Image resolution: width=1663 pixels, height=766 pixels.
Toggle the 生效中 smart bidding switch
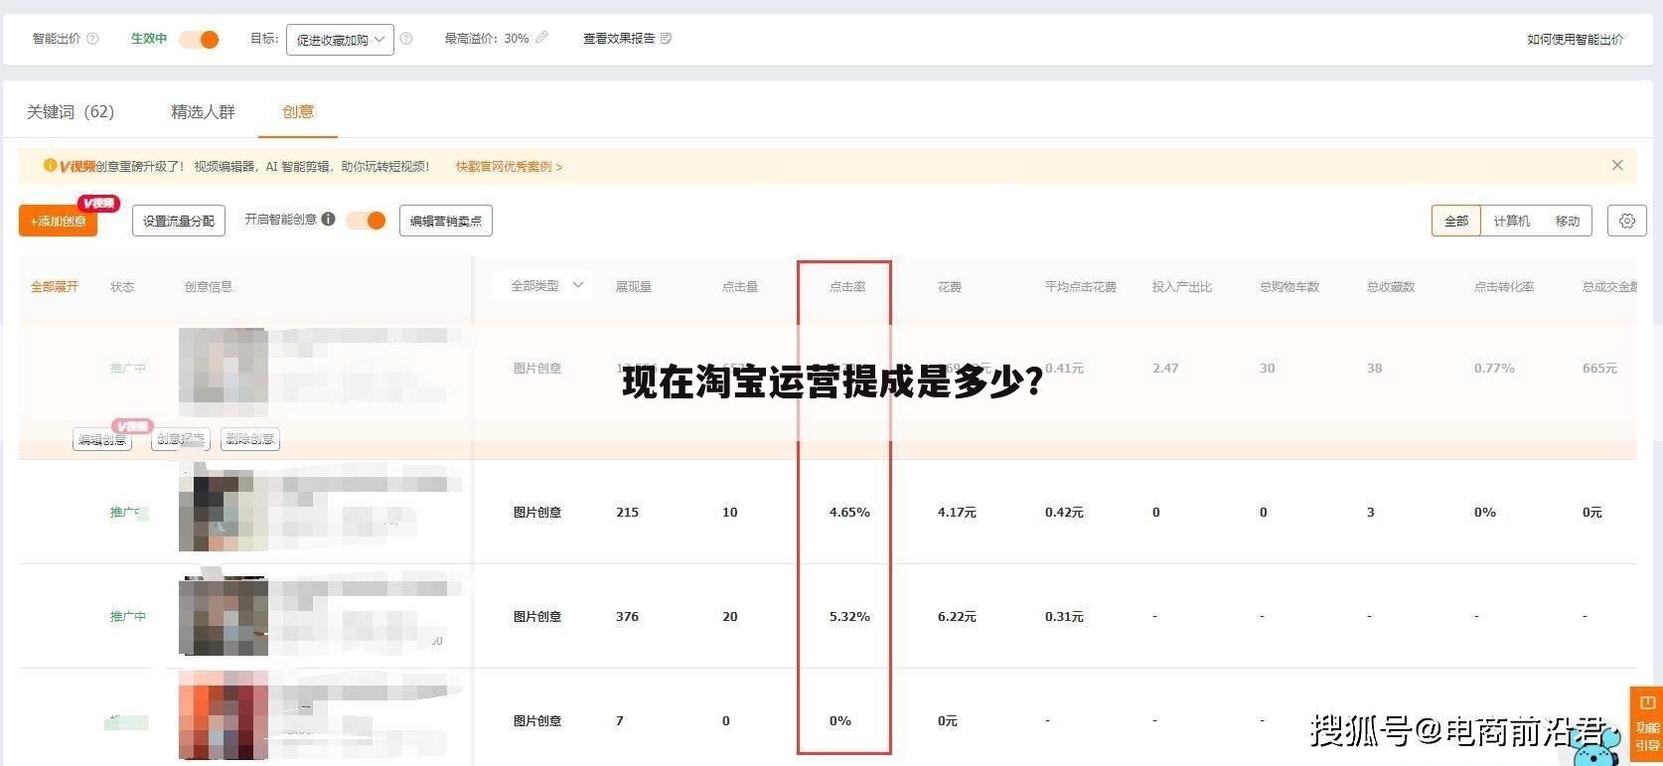pos(199,39)
